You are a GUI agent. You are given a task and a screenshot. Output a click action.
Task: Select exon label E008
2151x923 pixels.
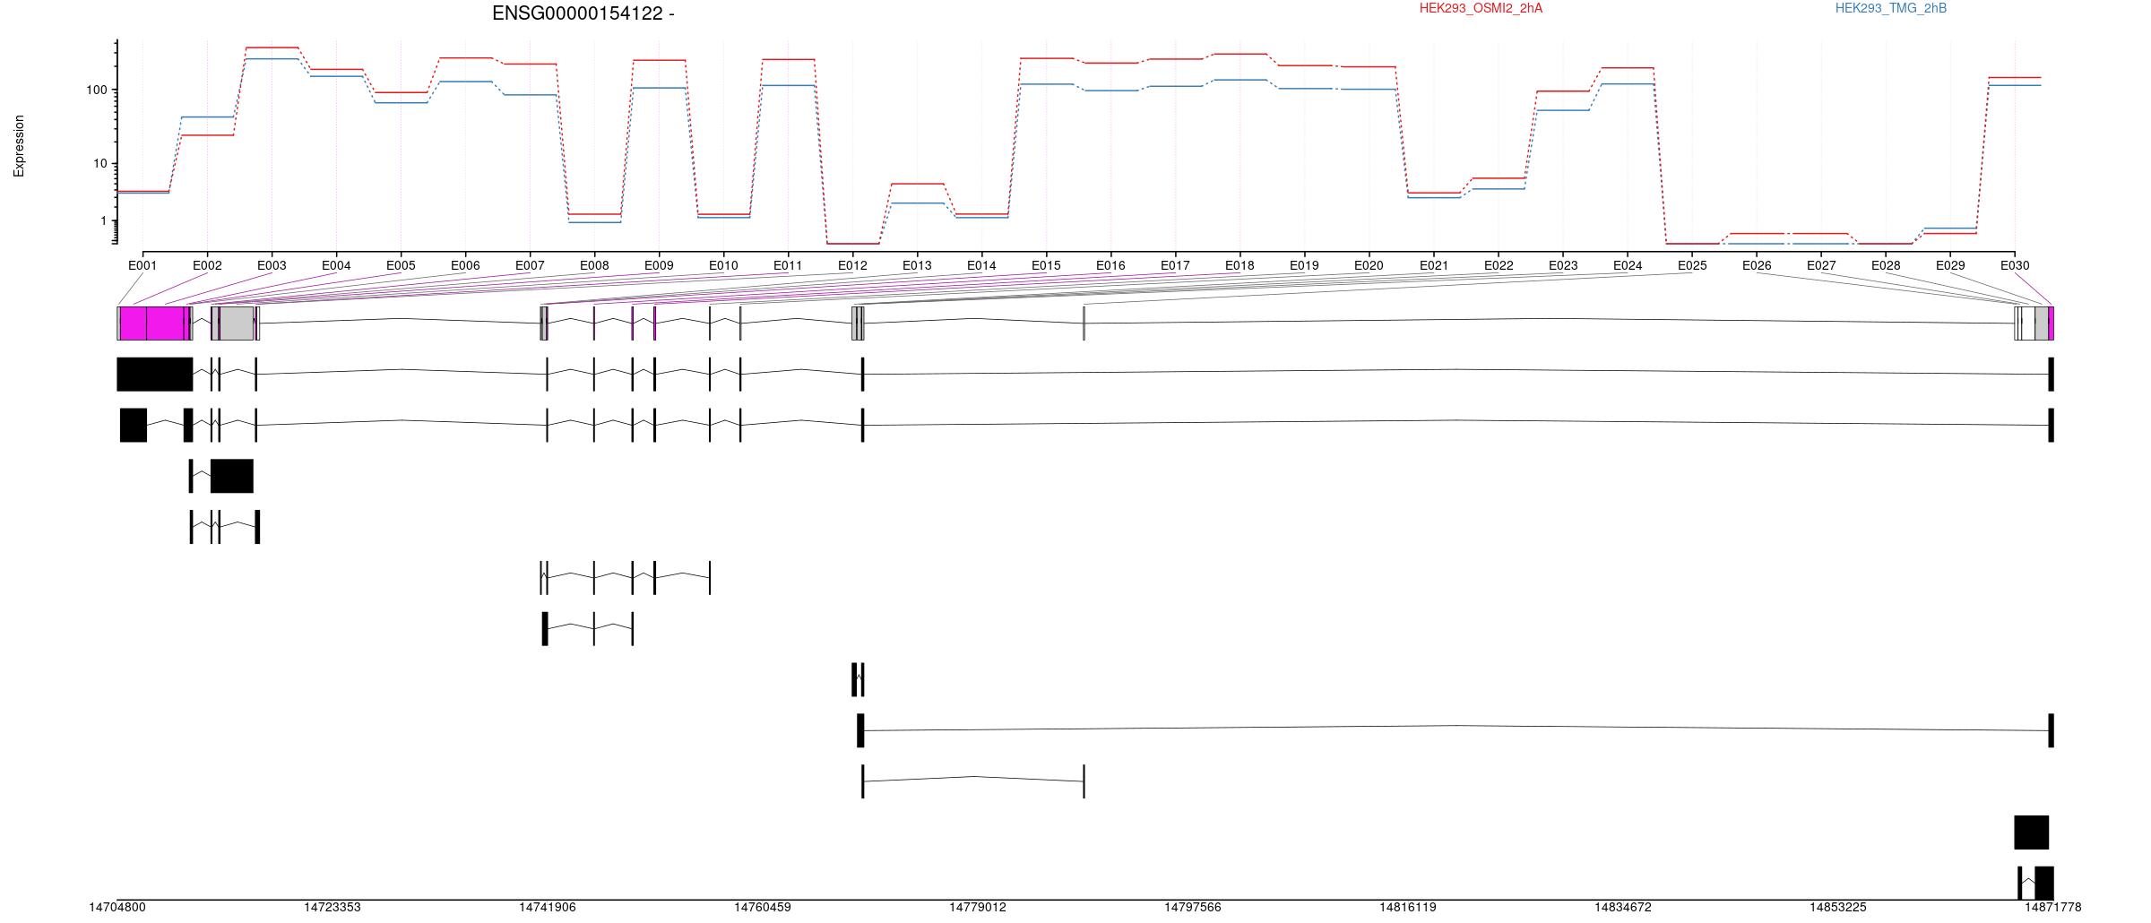pos(594,265)
